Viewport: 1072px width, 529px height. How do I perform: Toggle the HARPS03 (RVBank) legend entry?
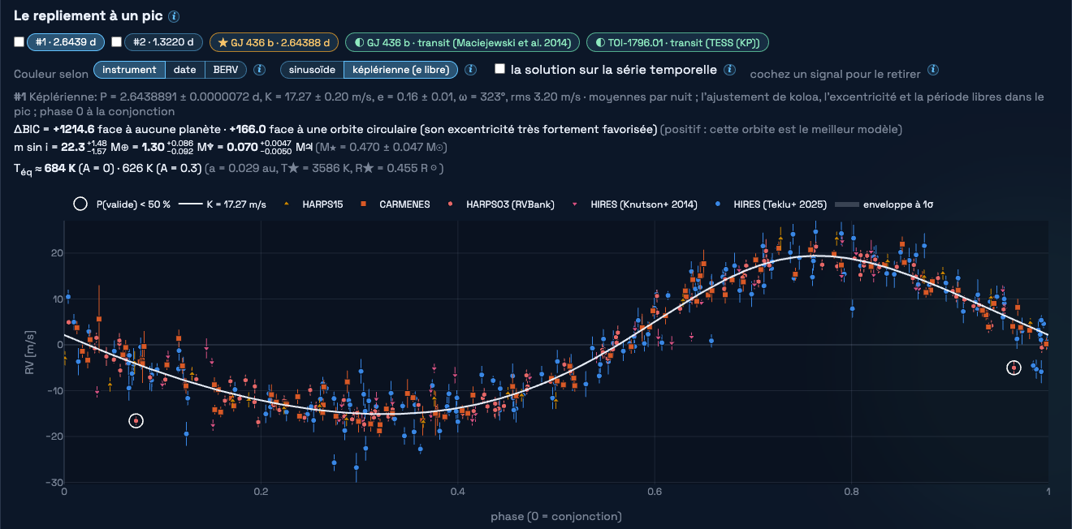coord(500,204)
